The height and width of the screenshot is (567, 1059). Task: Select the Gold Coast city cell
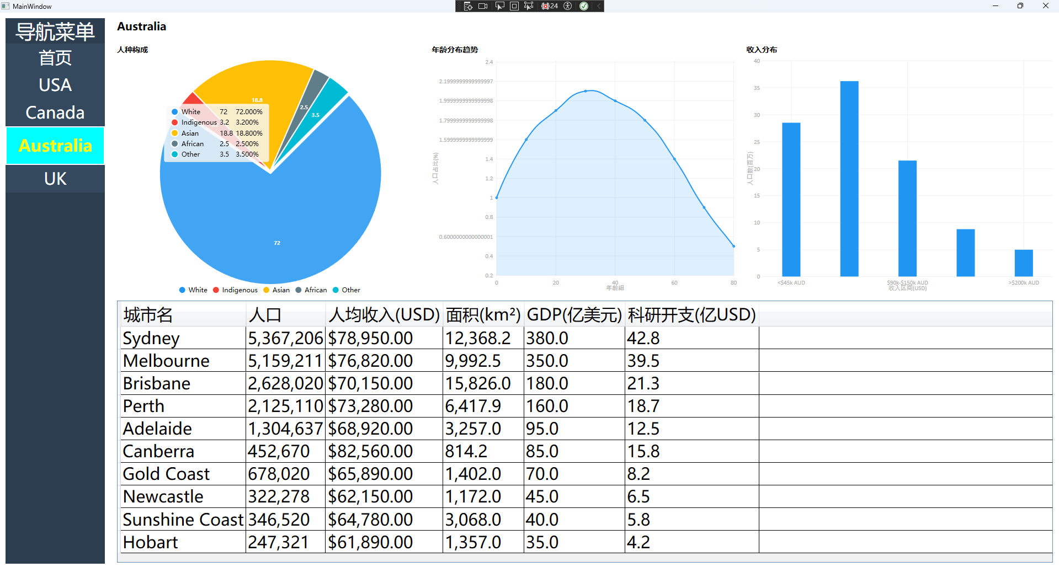point(183,474)
